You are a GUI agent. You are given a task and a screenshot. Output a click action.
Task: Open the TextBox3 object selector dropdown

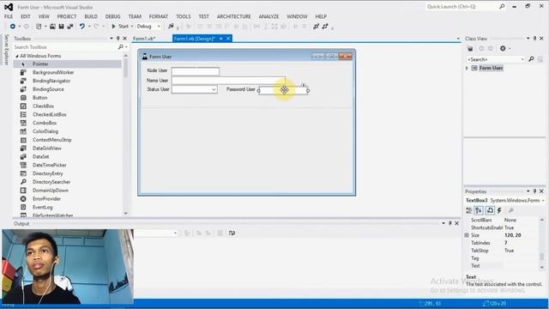pos(543,201)
